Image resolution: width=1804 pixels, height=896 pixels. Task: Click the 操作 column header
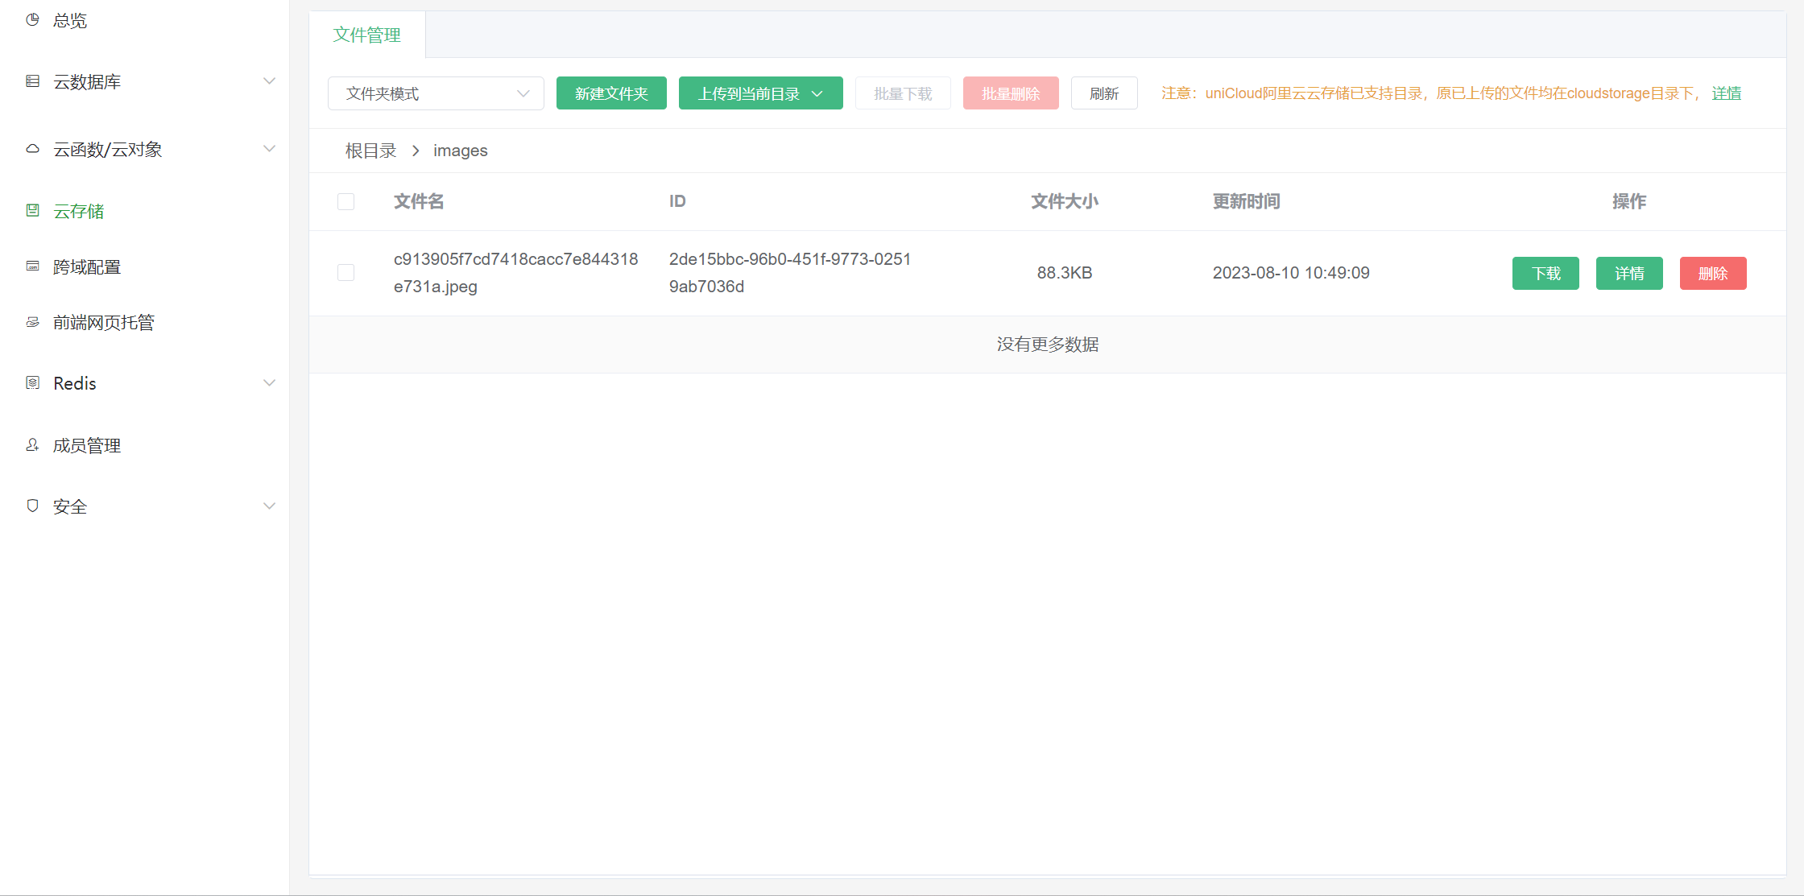pyautogui.click(x=1629, y=201)
